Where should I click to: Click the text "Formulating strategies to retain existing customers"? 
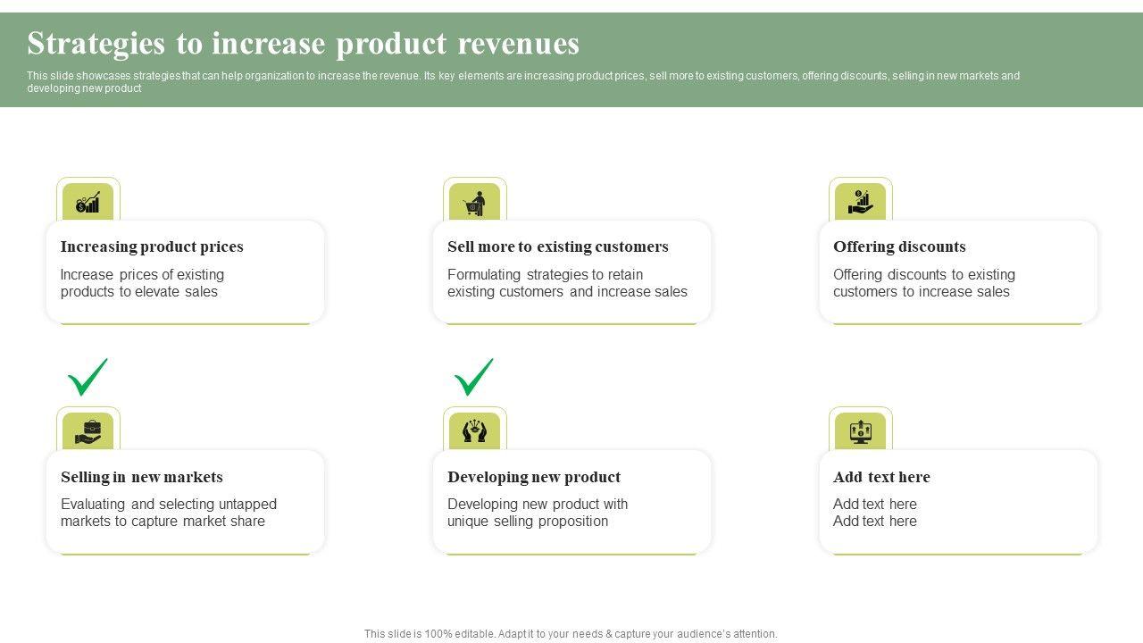567,283
